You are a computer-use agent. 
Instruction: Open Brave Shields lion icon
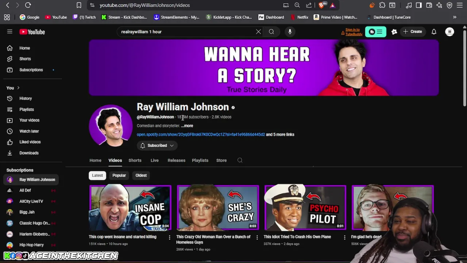[x=322, y=5]
